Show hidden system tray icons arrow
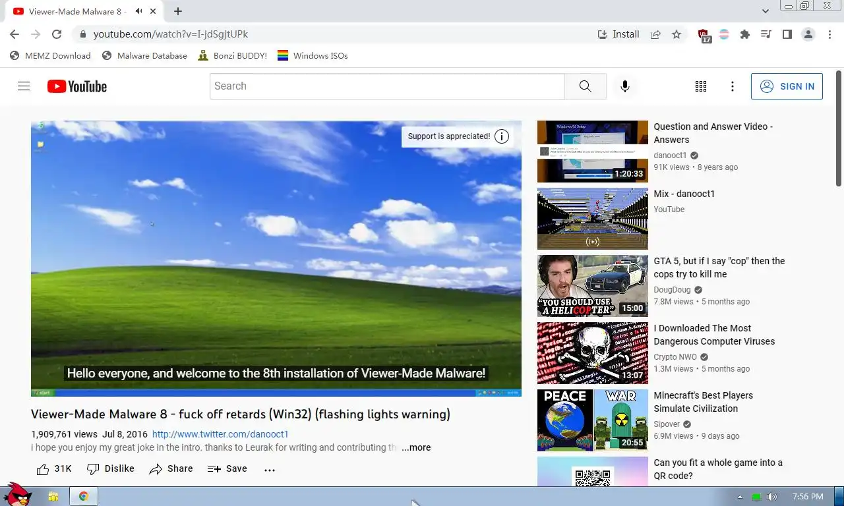Viewport: 844px width, 506px height. [x=740, y=497]
